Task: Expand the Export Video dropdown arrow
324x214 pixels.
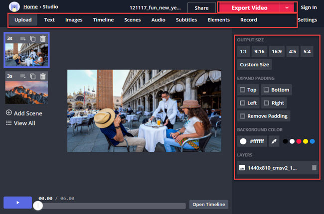Action: 287,8
